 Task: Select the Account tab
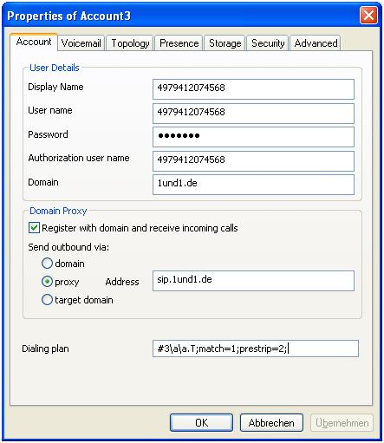coord(34,42)
